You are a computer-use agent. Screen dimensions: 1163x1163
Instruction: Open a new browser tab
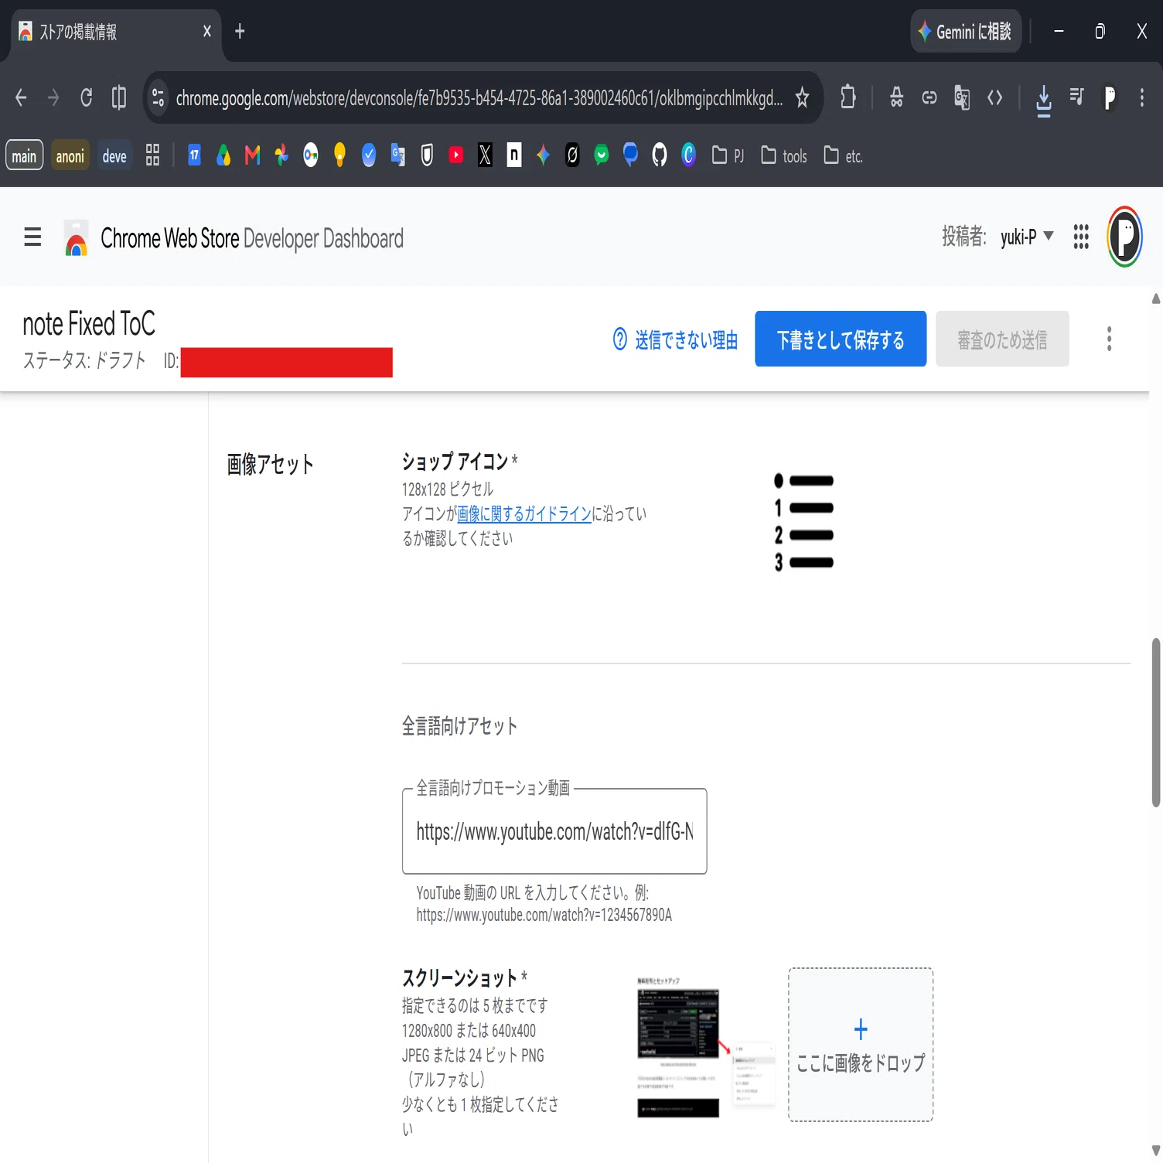[x=240, y=31]
